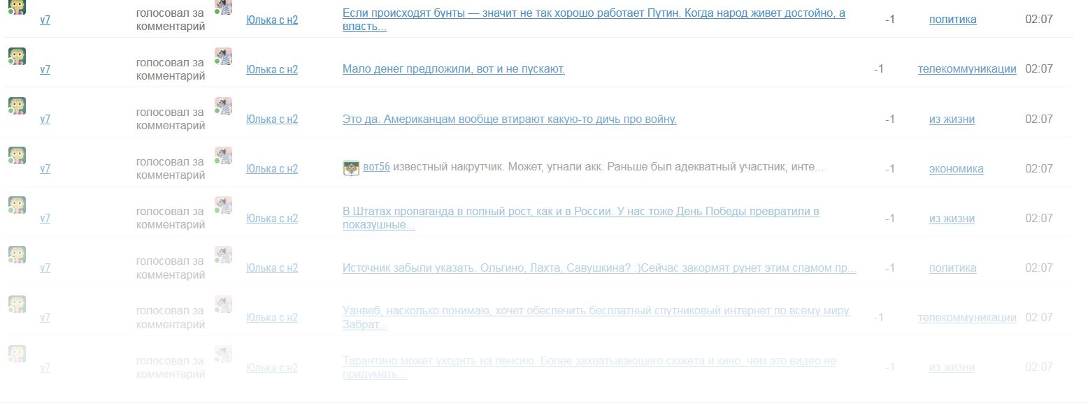Click Юлька с н2 avatar in экономика row

[224, 156]
